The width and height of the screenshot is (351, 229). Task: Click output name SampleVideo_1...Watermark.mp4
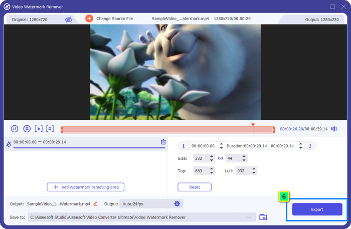(59, 204)
